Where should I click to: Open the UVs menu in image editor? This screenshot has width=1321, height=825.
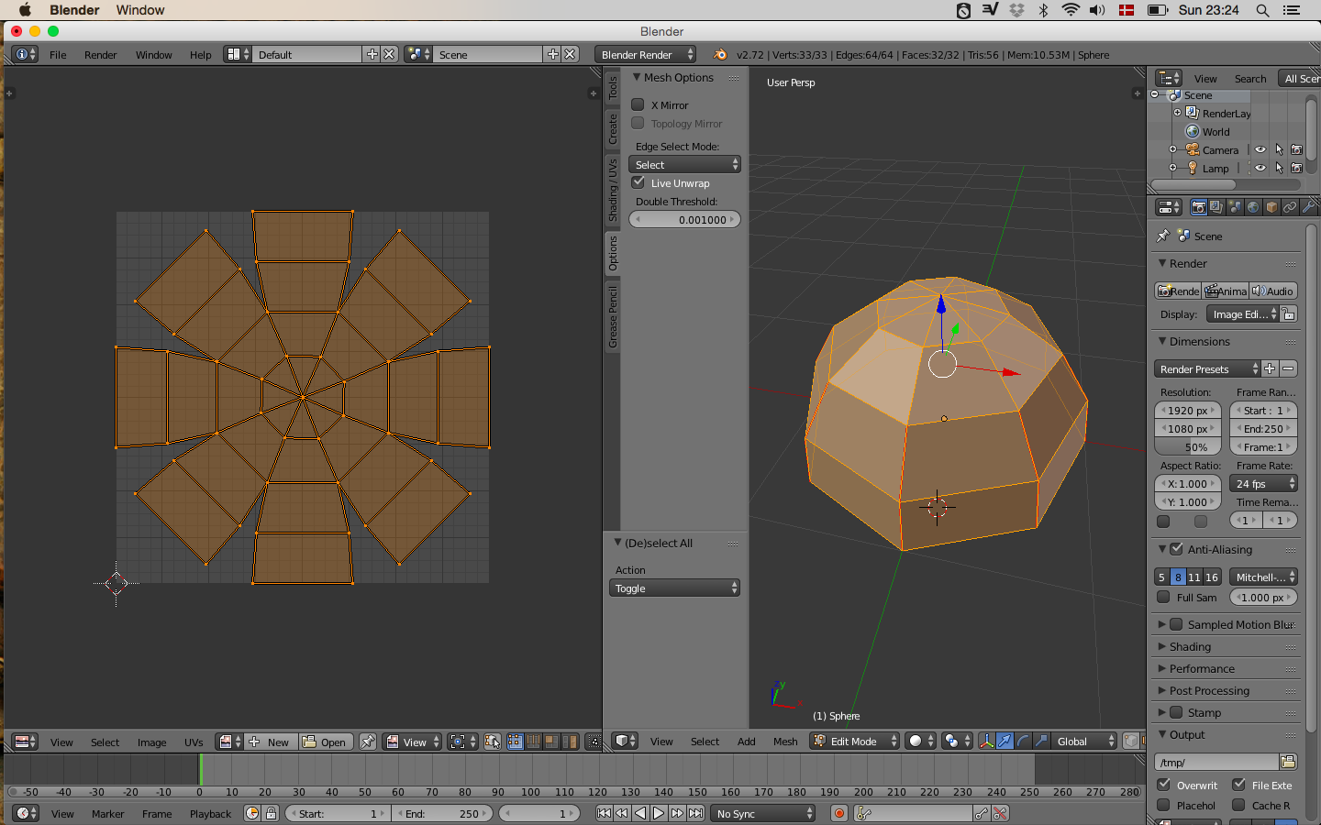(x=194, y=742)
